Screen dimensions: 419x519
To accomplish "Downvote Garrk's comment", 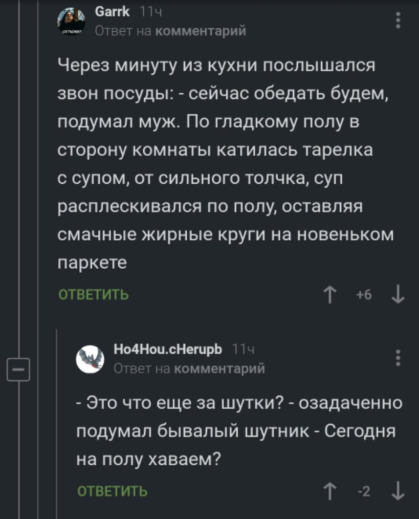I will 398,296.
